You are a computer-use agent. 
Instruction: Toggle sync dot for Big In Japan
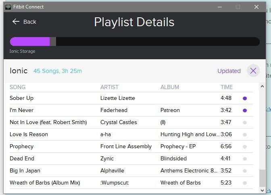245,171
